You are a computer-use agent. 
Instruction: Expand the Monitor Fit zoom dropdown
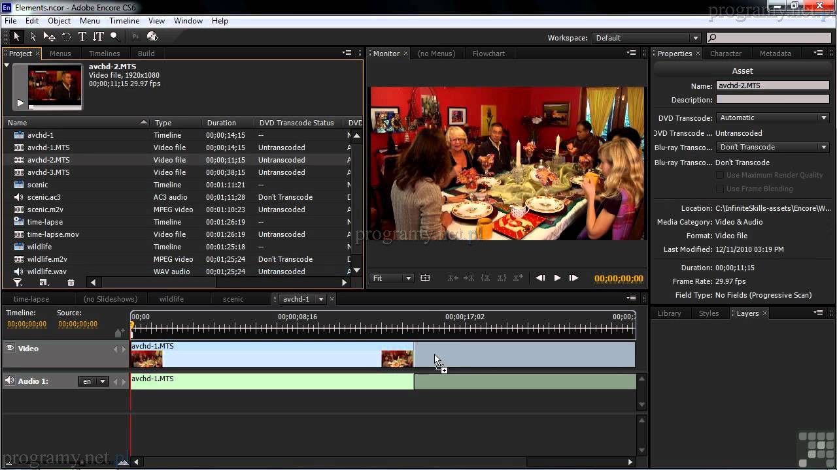pyautogui.click(x=392, y=278)
